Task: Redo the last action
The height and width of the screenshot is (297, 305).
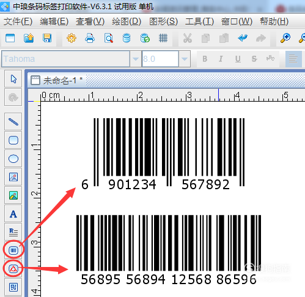Action: click(261, 38)
